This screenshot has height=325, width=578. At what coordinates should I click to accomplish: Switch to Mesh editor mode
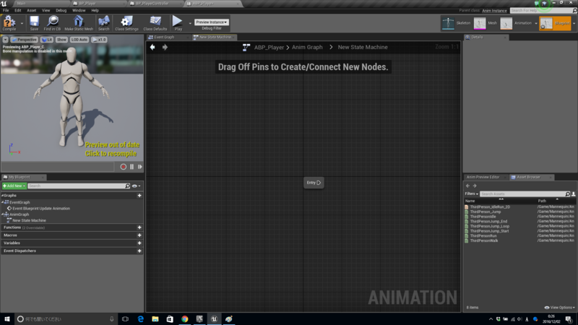point(486,23)
